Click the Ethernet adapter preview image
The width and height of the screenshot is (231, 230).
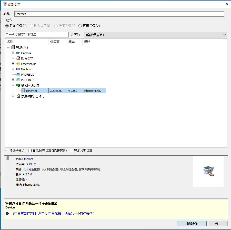[x=208, y=172]
